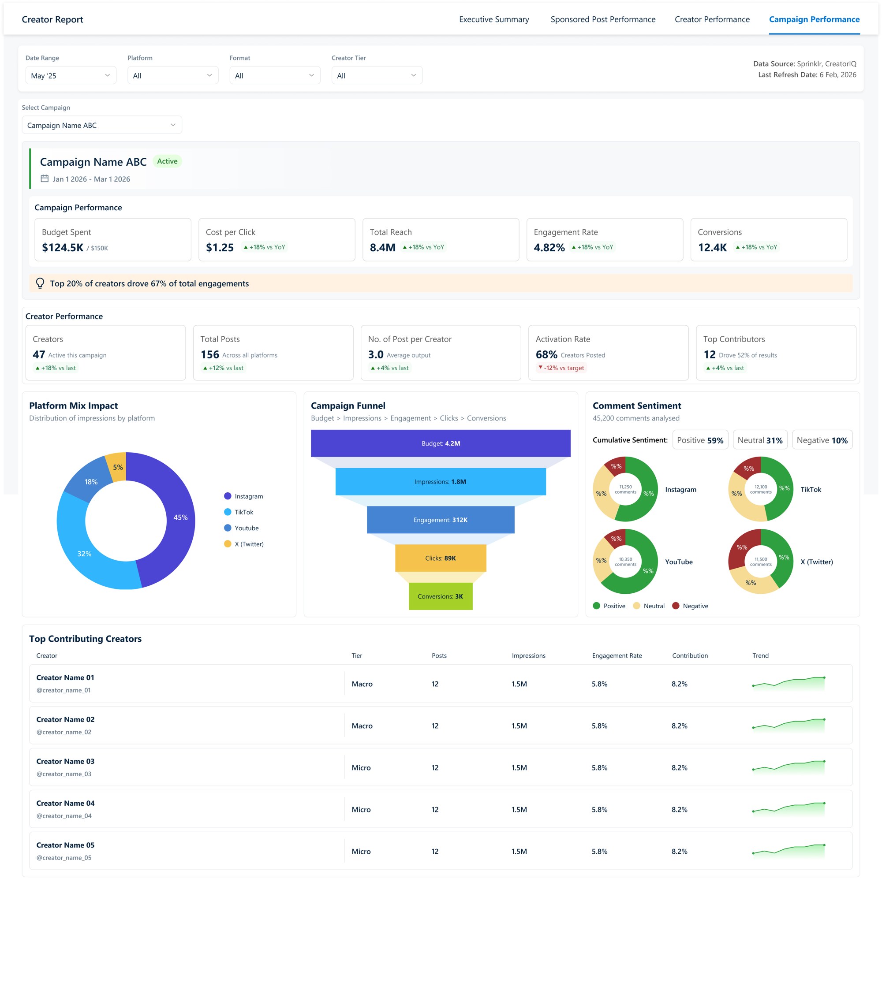Click the Engagement 312K funnel stage

point(441,520)
